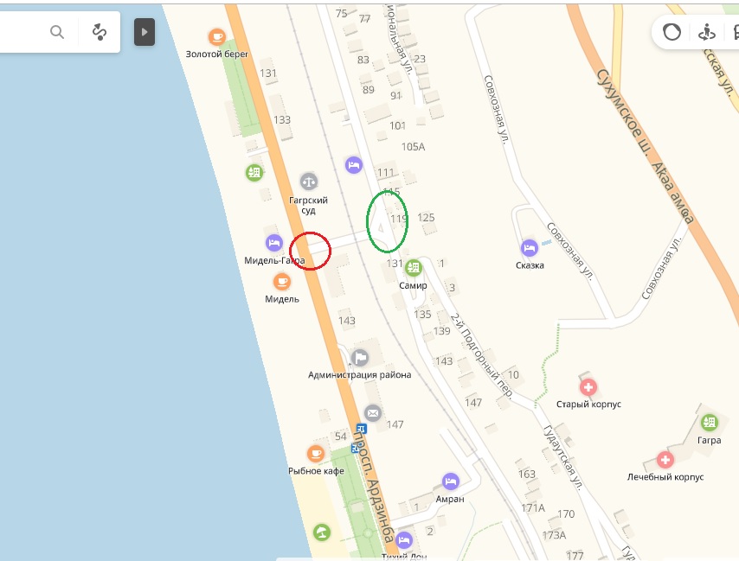
Task: Select the Рыбное кафе marker
Action: point(316,454)
